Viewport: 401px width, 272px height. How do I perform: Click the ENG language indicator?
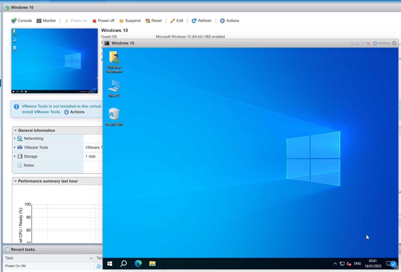click(x=357, y=264)
